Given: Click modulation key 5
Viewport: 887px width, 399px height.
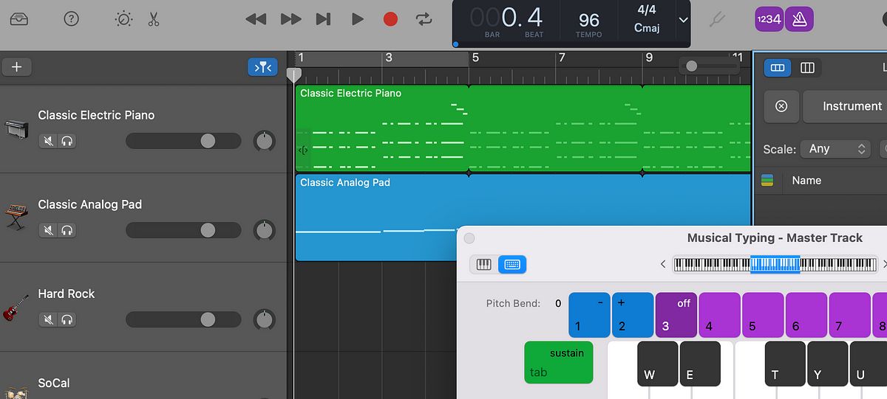Looking at the screenshot, I should pos(763,315).
